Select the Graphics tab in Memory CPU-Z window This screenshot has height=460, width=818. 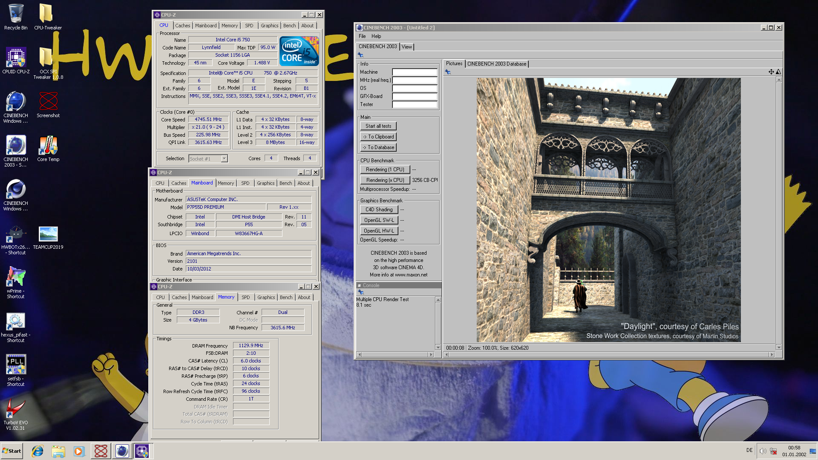pyautogui.click(x=266, y=297)
